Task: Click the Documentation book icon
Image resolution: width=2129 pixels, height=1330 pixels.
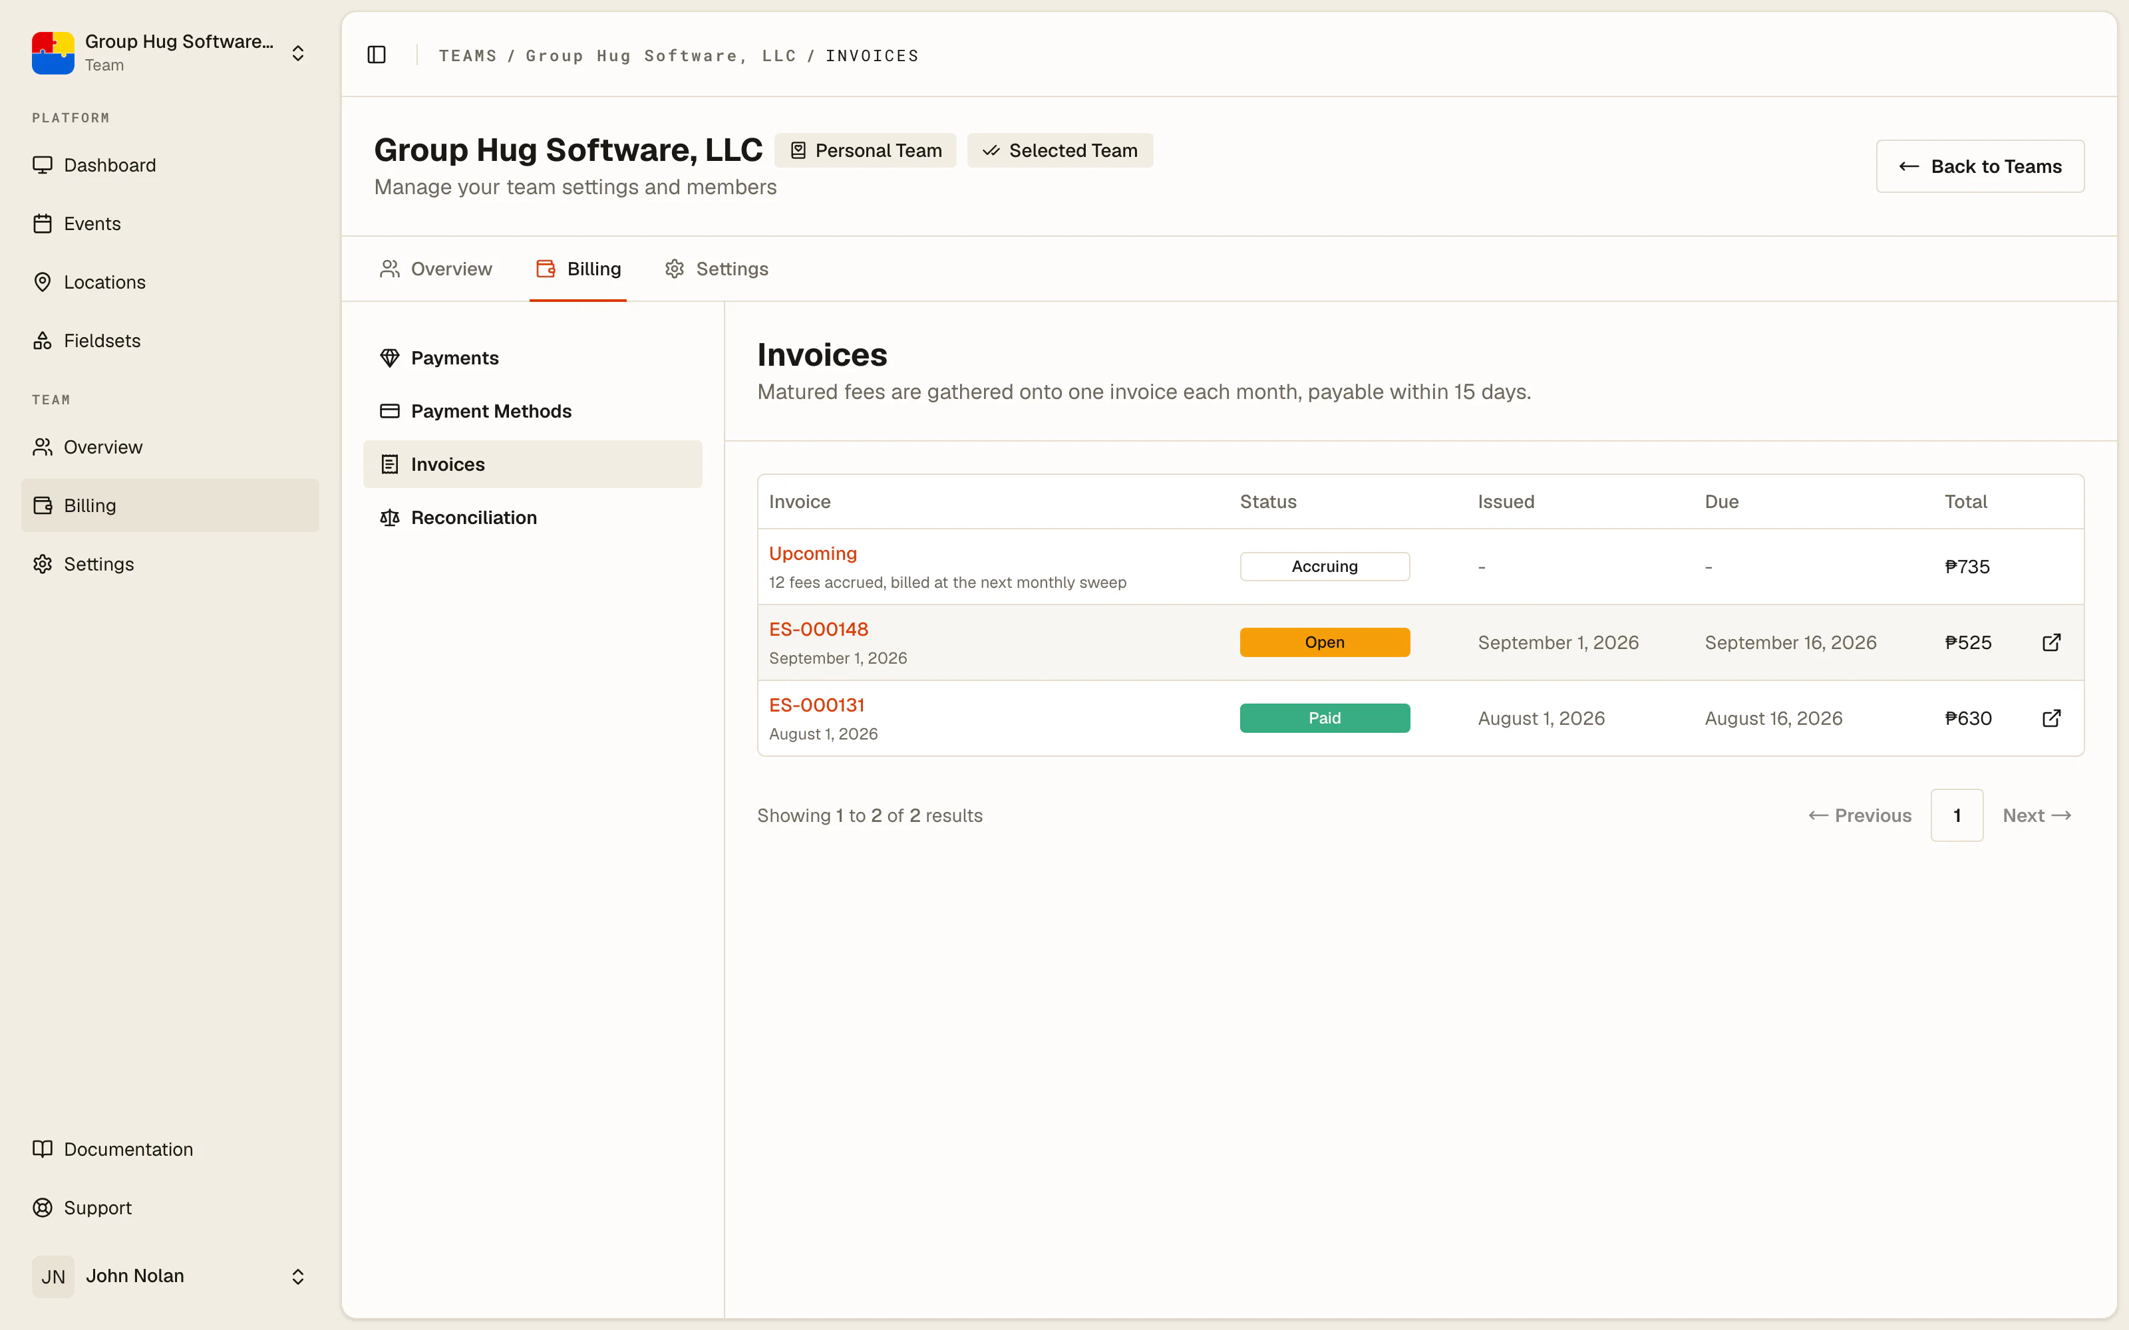Action: [x=42, y=1149]
